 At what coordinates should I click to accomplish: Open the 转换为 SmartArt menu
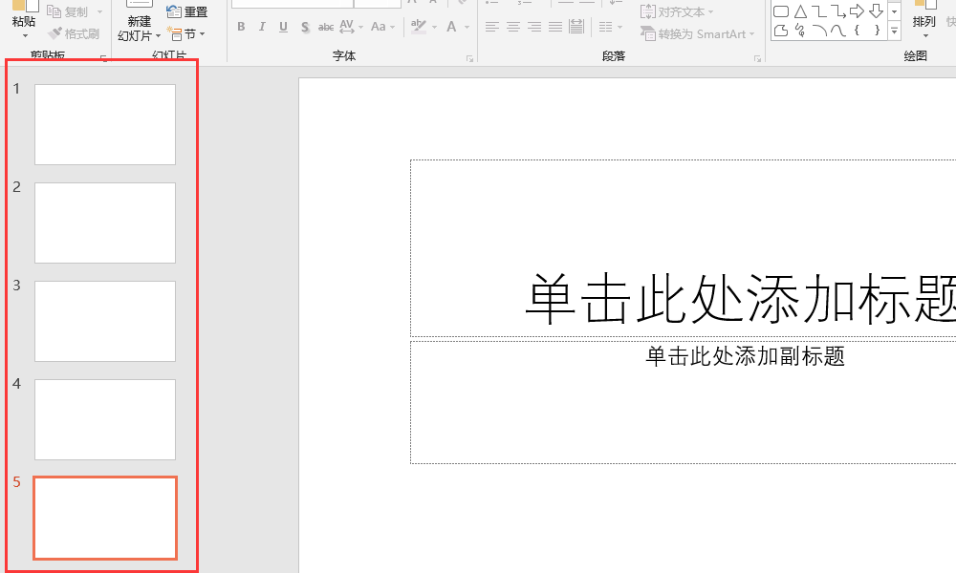point(699,32)
